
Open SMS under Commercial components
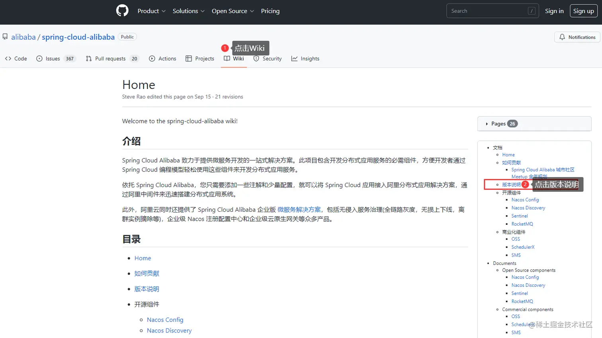516,333
